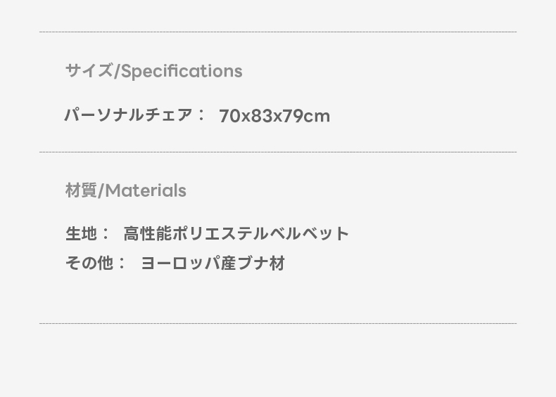Select the word Materials
The height and width of the screenshot is (397, 556).
coord(146,190)
